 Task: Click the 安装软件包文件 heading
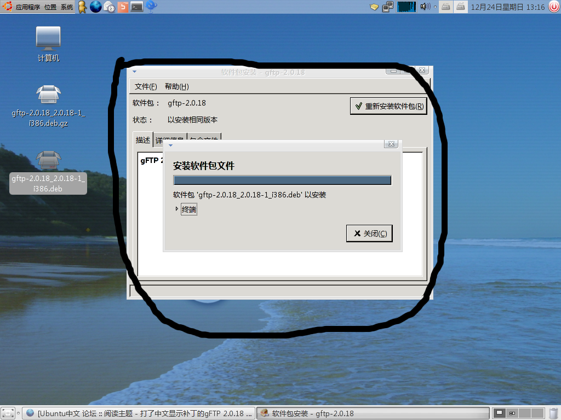(x=204, y=166)
